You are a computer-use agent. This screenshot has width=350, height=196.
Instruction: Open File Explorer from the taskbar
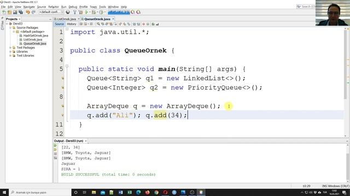pos(94,192)
